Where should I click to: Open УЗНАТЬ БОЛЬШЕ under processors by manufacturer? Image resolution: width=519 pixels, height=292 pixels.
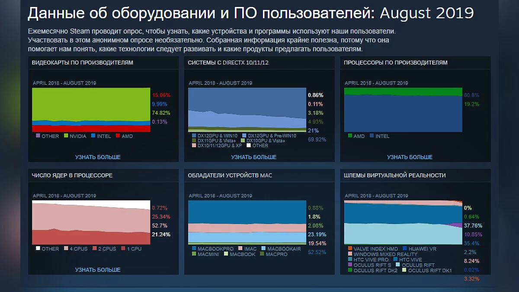[x=410, y=157]
